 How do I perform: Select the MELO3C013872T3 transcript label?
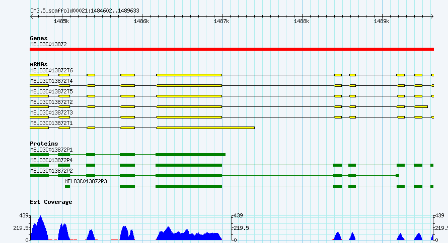tap(51, 112)
